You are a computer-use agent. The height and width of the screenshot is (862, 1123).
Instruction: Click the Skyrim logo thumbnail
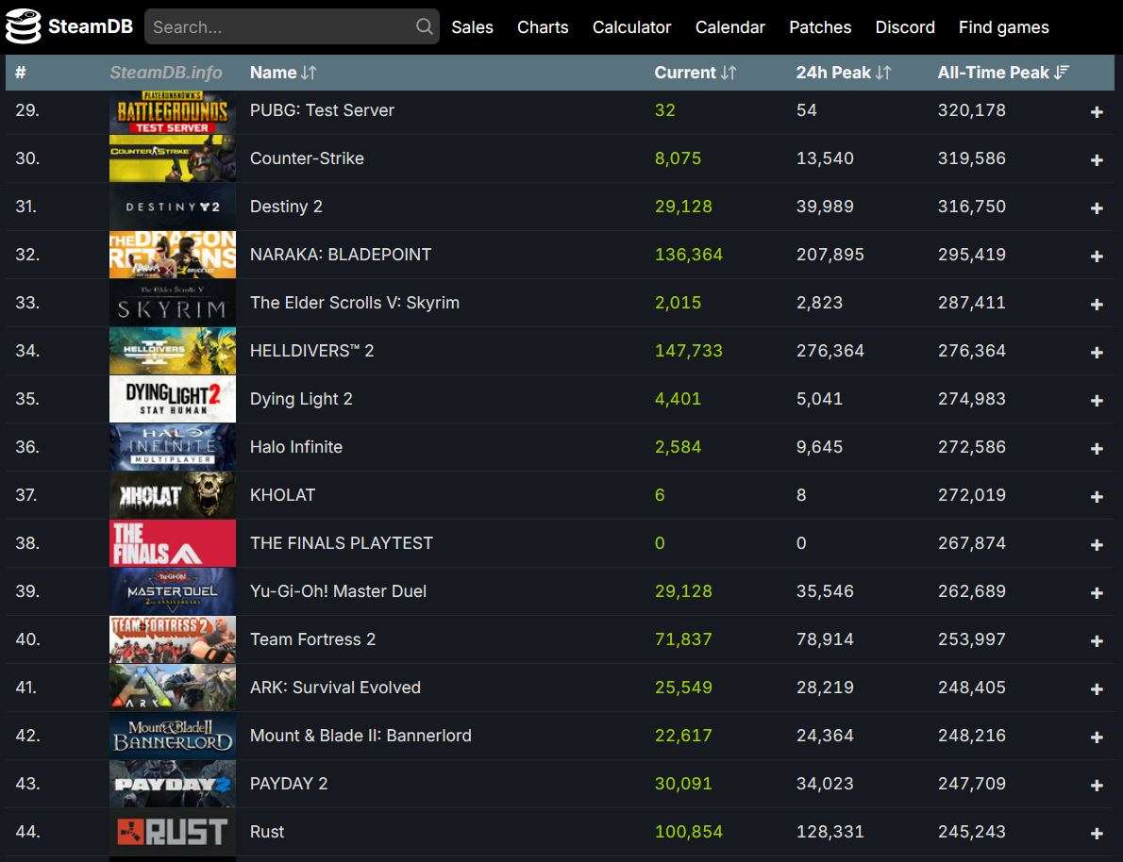[173, 303]
